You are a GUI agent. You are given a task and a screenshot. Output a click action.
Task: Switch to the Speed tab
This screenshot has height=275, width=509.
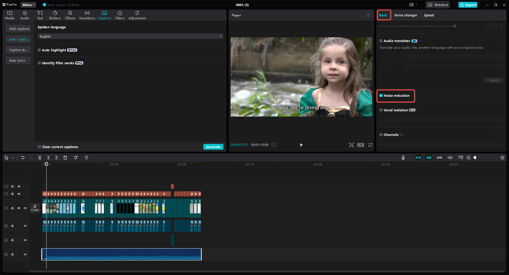(429, 15)
